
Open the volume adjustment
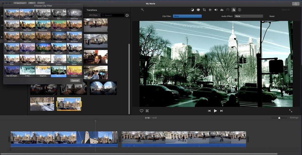tap(216, 10)
